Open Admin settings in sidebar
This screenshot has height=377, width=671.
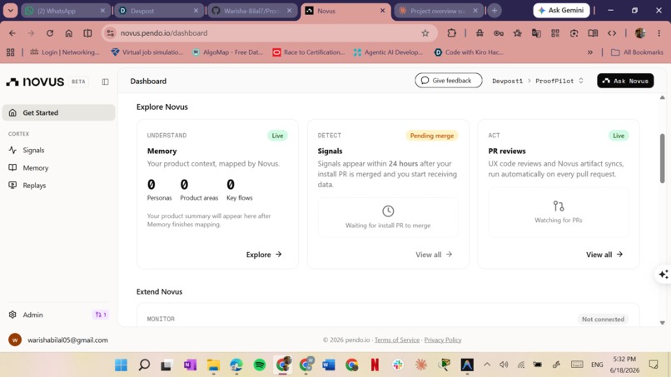[33, 315]
